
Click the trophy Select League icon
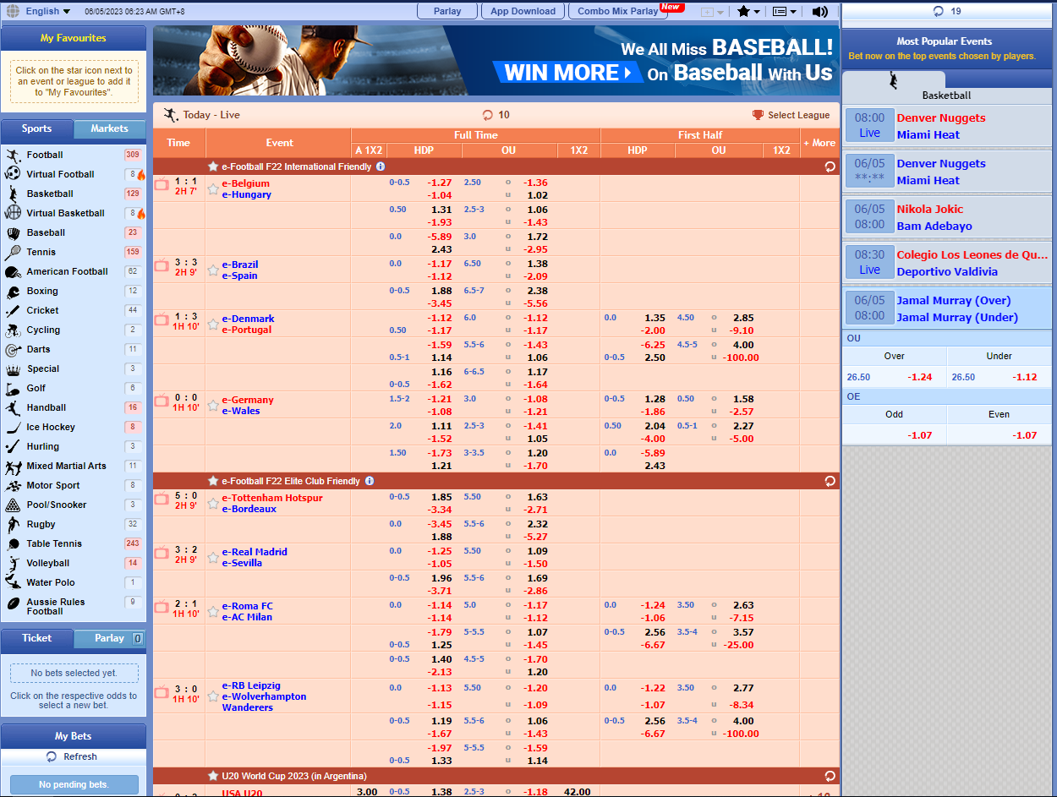(x=758, y=115)
